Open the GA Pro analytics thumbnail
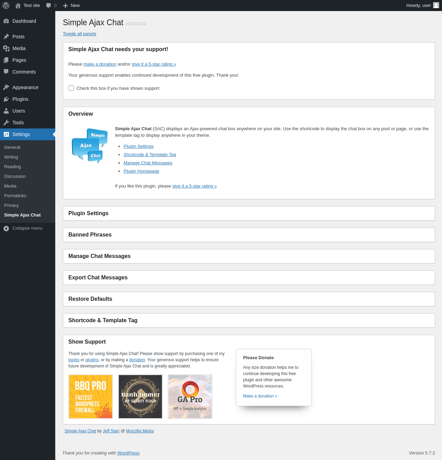This screenshot has height=460, width=442. [190, 397]
